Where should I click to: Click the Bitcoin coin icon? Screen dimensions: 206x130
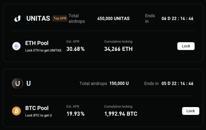tap(16, 111)
